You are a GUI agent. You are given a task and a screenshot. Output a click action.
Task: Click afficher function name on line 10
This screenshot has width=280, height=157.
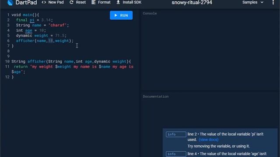[37, 61]
